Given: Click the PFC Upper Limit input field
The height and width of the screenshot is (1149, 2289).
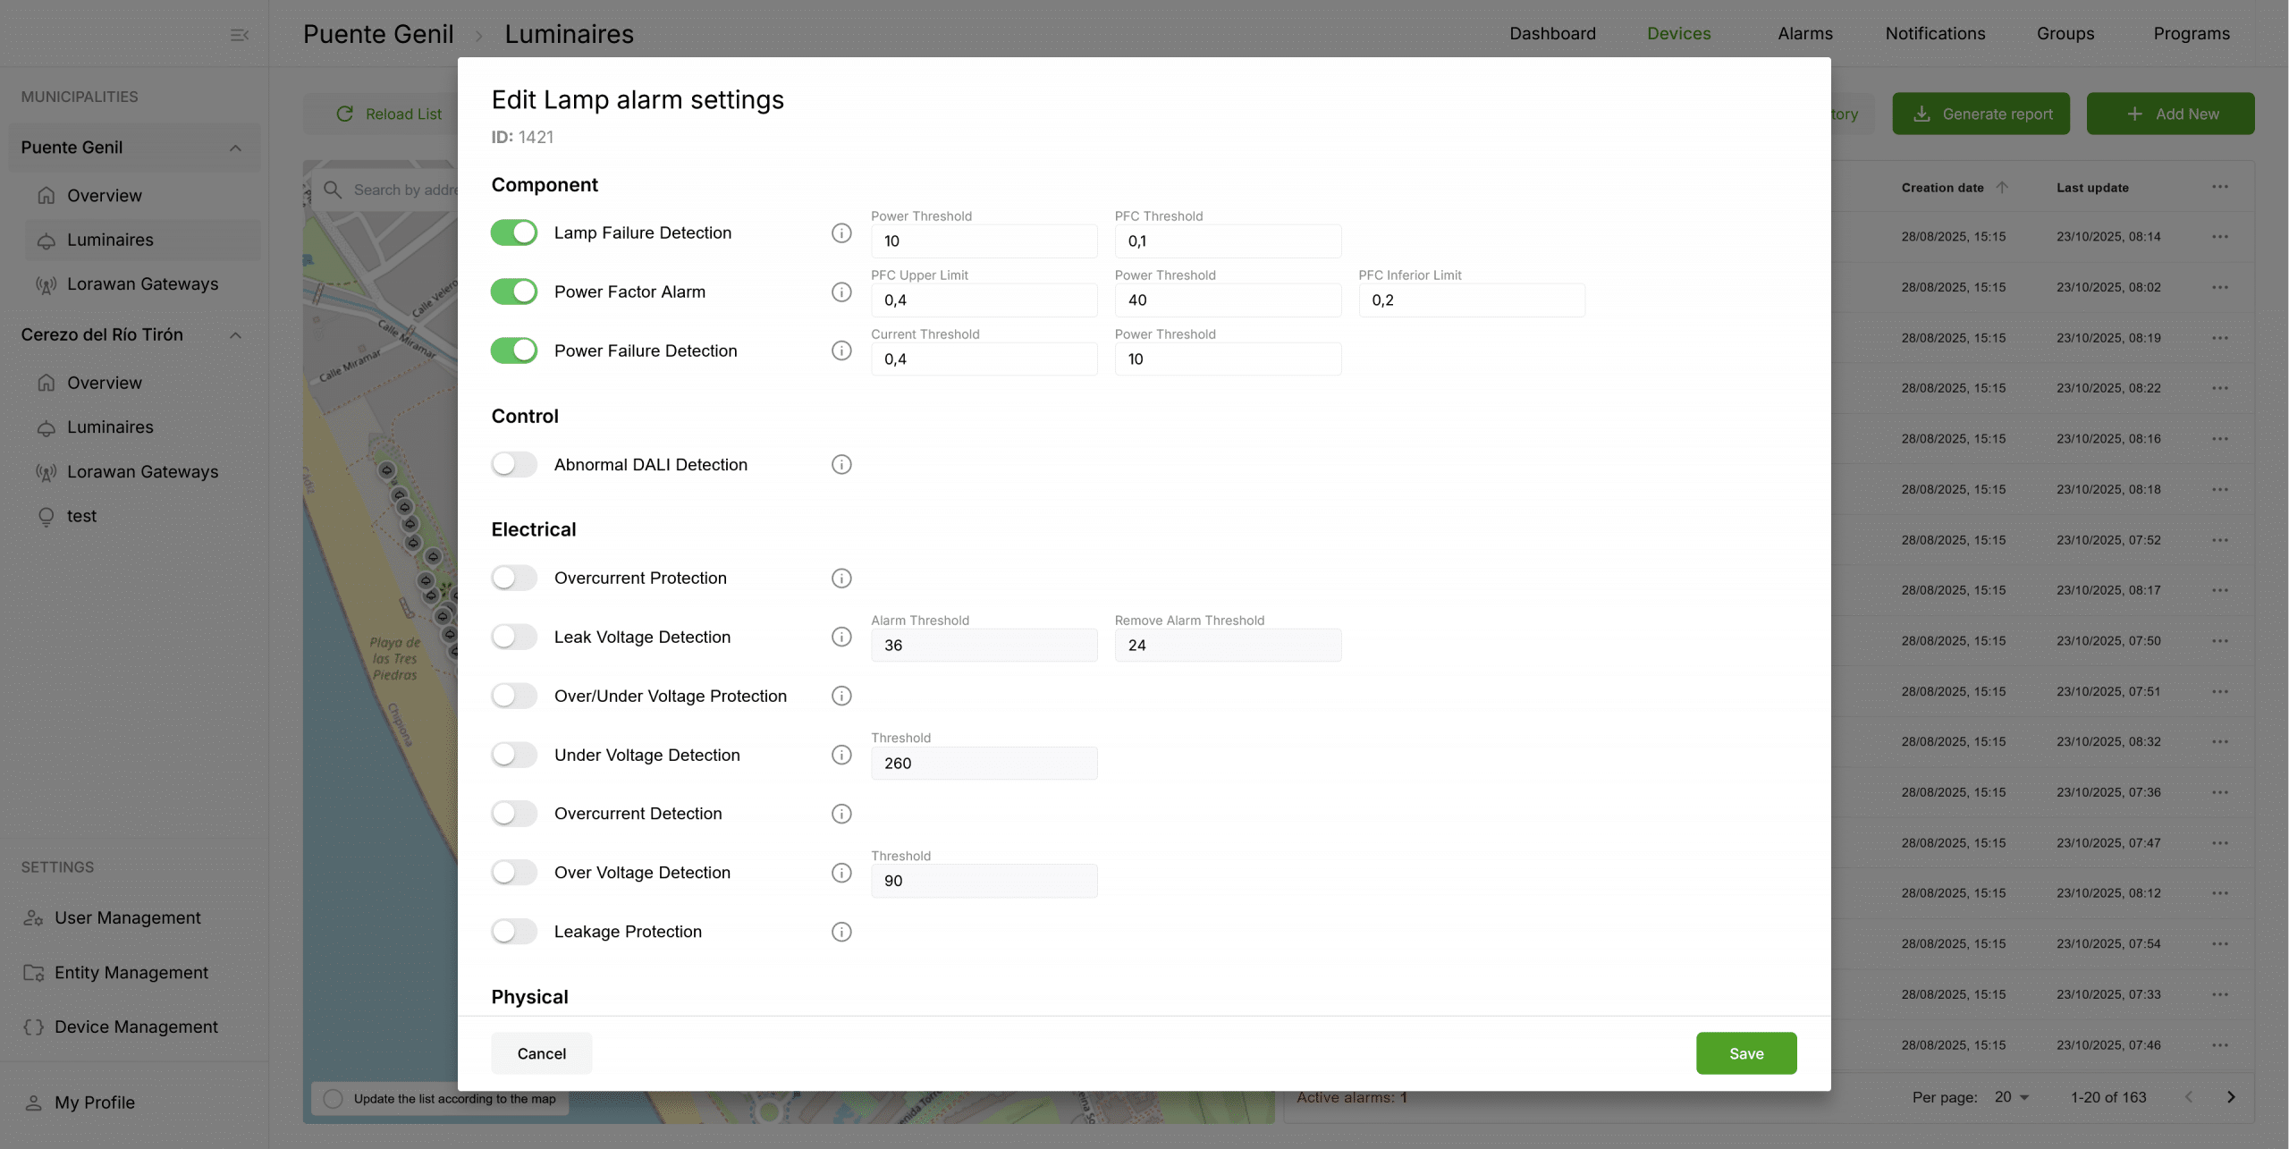Looking at the screenshot, I should coord(984,300).
